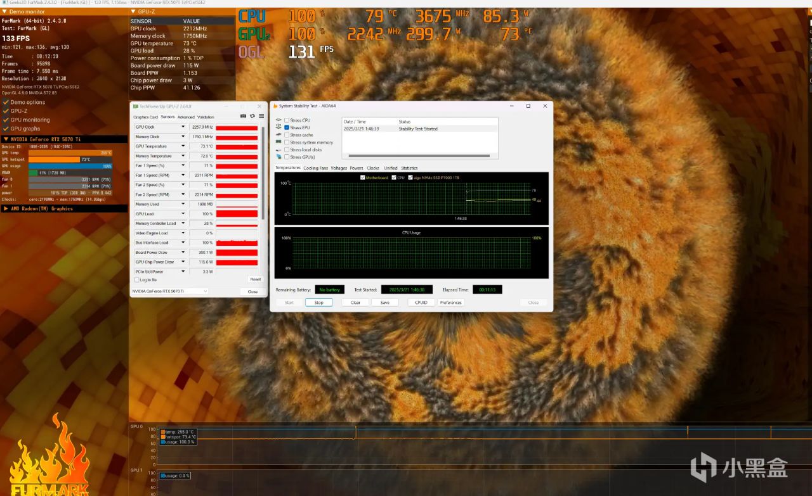Screen dimensions: 812x496
Task: Open the Fan 1 Speed (%) sensor dropdown
Action: click(x=183, y=165)
